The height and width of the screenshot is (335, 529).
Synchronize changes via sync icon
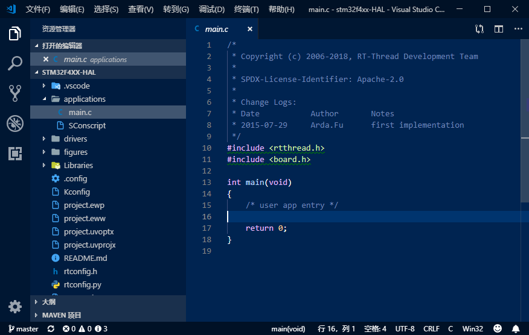(x=51, y=328)
